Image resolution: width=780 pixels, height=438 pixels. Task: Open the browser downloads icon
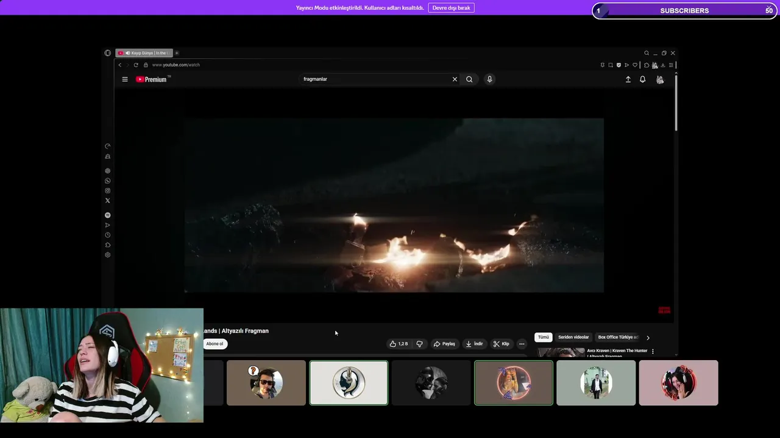(663, 65)
